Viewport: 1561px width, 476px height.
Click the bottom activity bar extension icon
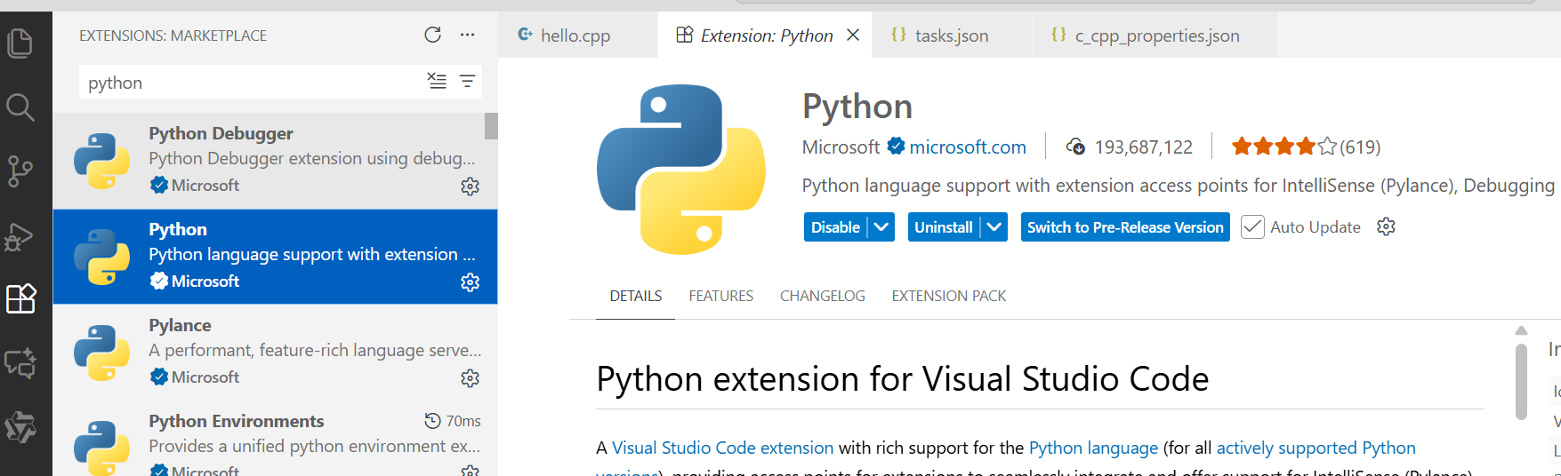(x=20, y=427)
